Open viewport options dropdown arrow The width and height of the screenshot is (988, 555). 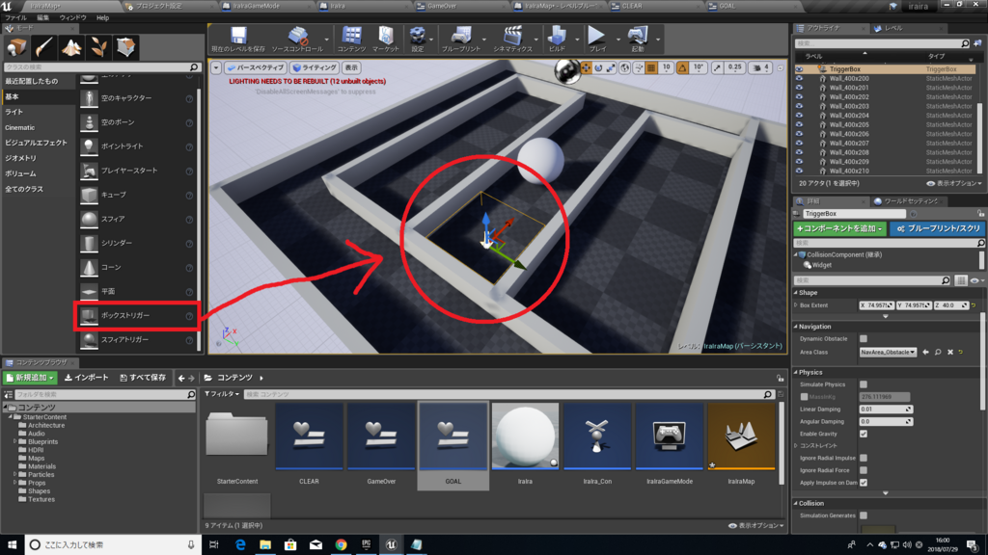[x=215, y=67]
